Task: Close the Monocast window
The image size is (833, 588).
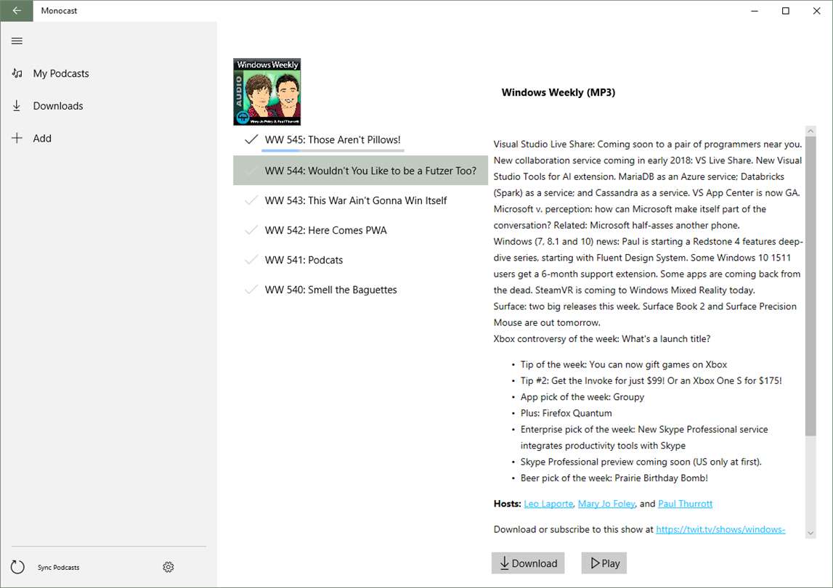Action: coord(816,11)
